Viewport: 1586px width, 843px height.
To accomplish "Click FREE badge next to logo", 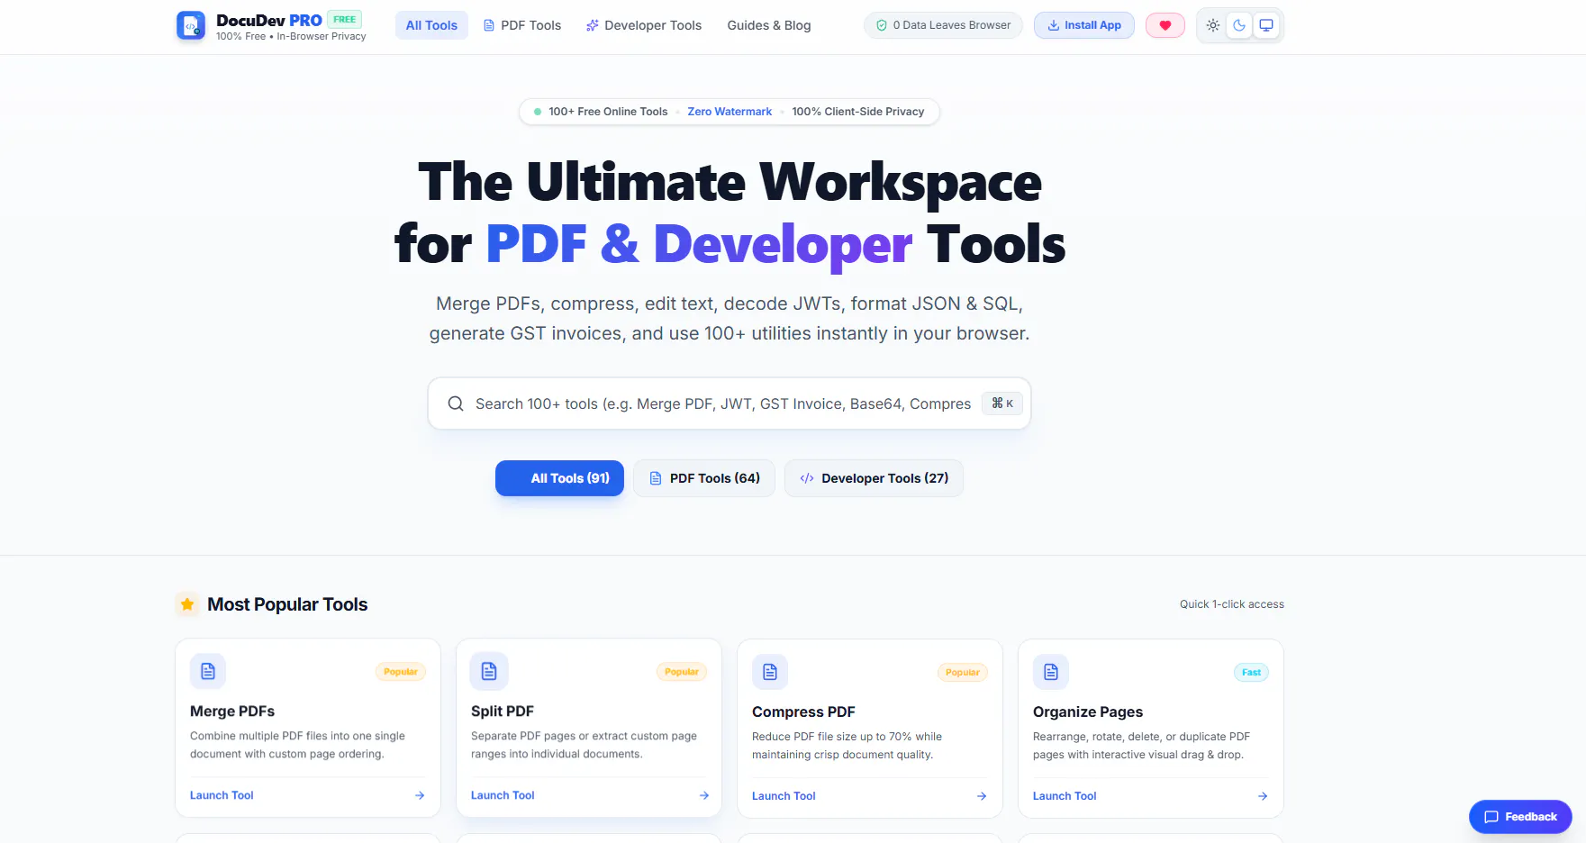I will point(344,19).
